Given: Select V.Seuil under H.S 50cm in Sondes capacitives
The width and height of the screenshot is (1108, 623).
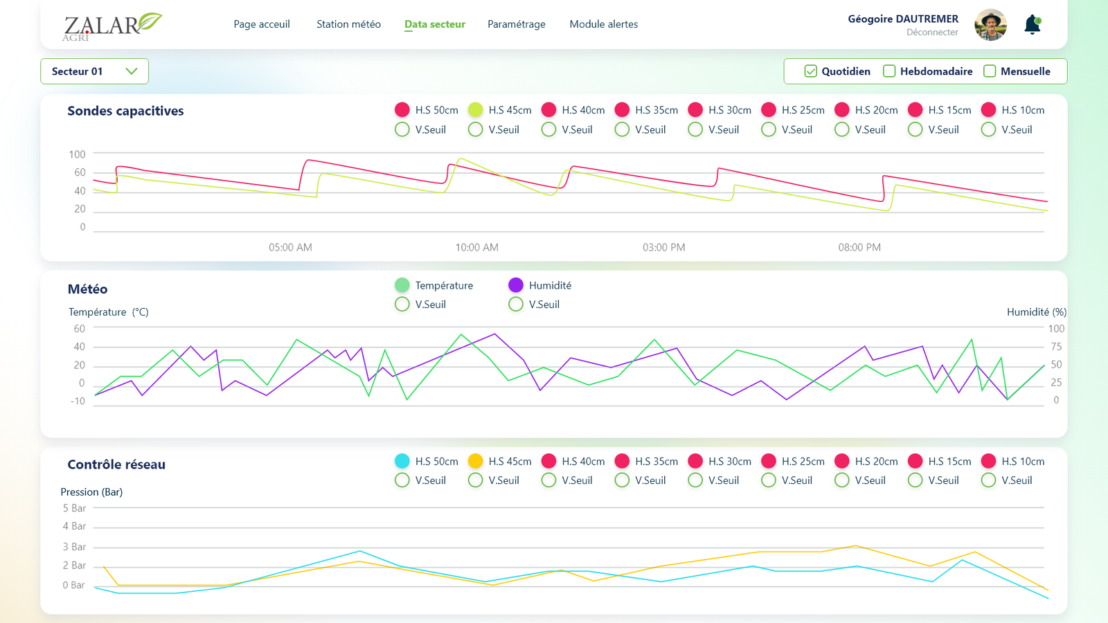Looking at the screenshot, I should pos(402,129).
